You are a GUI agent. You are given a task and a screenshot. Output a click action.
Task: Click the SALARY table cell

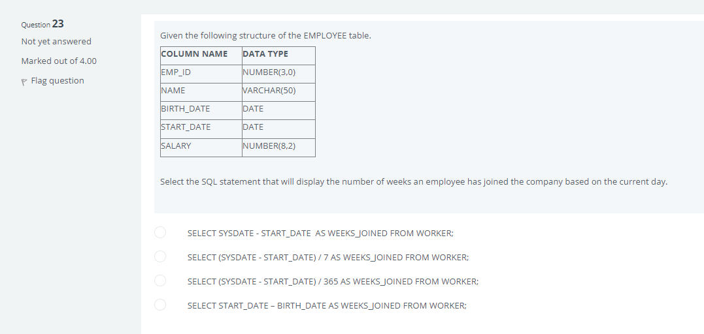pyautogui.click(x=201, y=147)
